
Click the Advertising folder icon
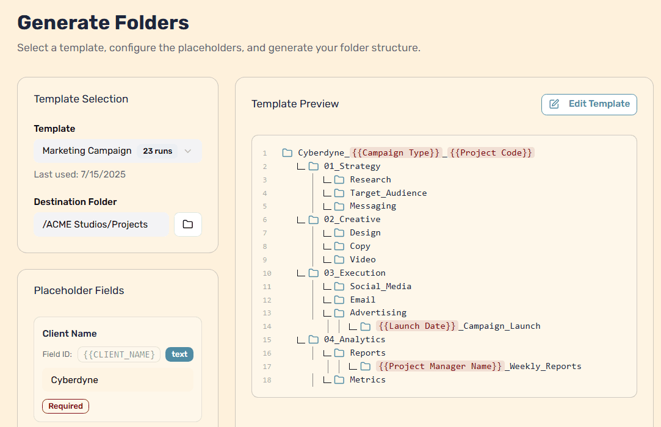(339, 313)
